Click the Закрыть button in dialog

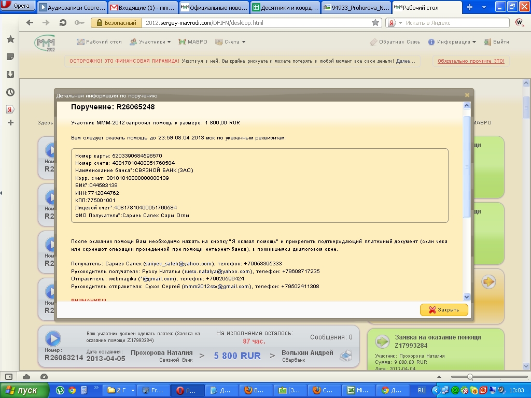tap(444, 310)
